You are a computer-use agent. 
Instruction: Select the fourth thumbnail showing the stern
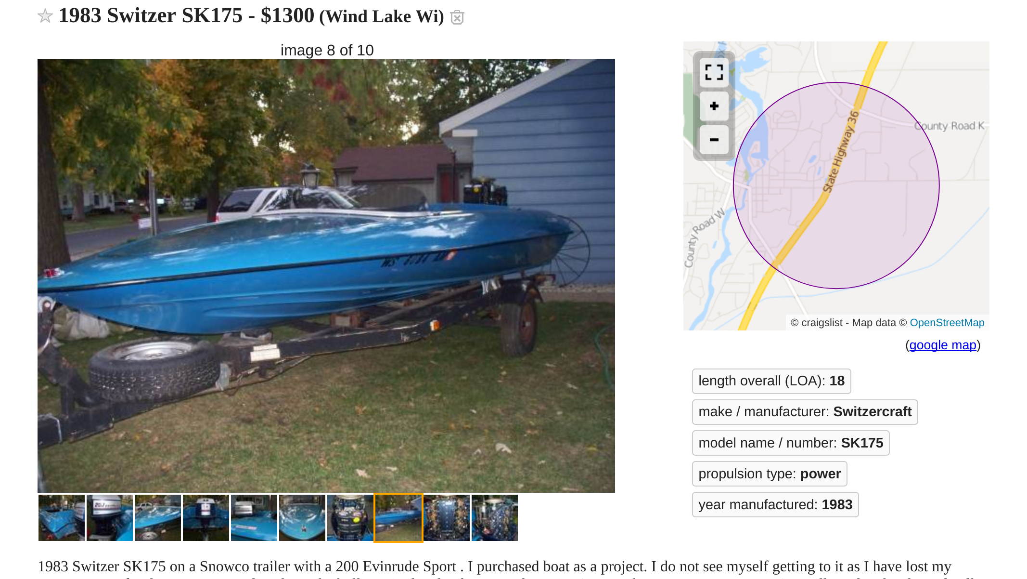click(206, 518)
